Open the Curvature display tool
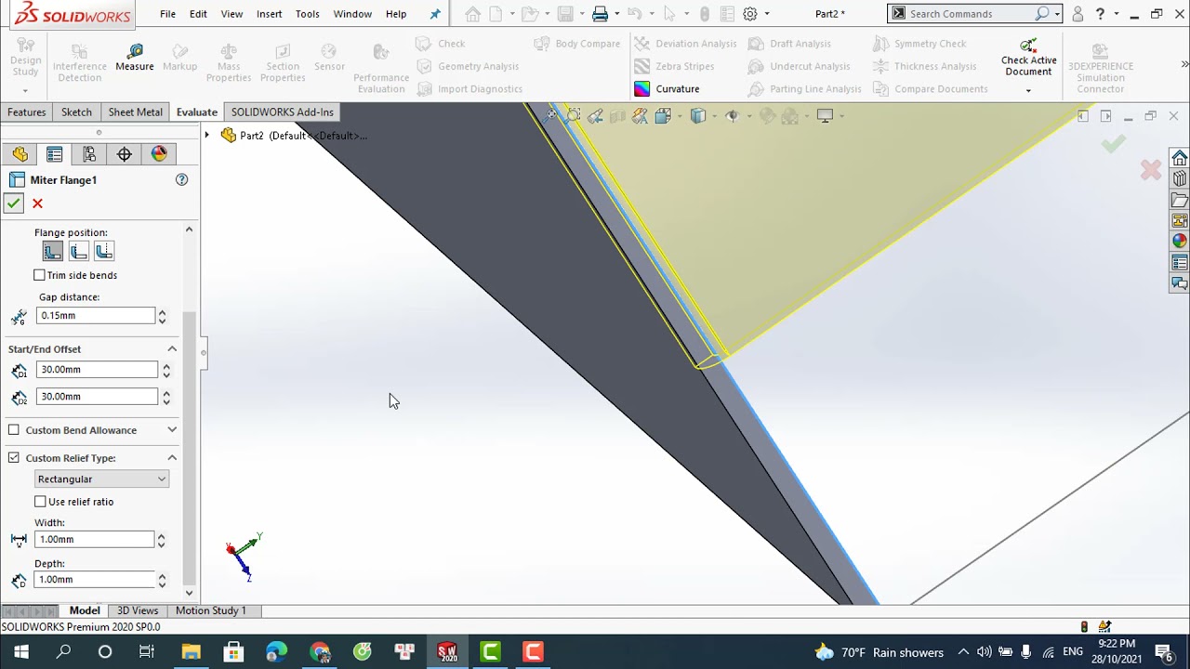 point(667,89)
